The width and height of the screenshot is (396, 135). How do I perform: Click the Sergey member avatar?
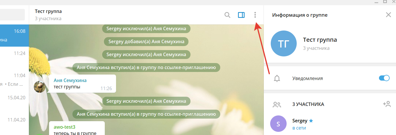click(x=278, y=124)
